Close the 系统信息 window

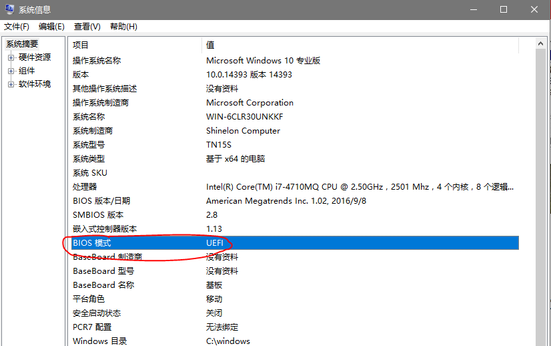pos(534,9)
